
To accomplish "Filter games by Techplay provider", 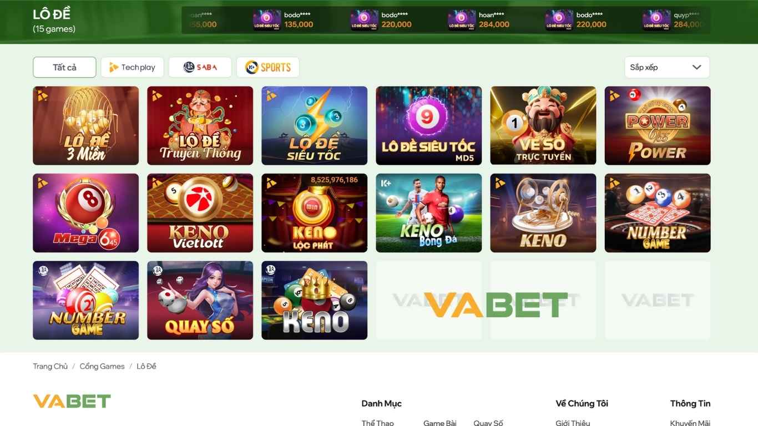I will pyautogui.click(x=132, y=67).
